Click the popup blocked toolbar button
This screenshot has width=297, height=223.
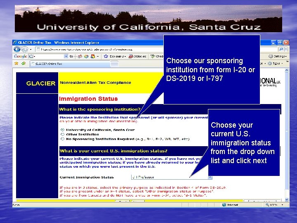tap(137, 56)
